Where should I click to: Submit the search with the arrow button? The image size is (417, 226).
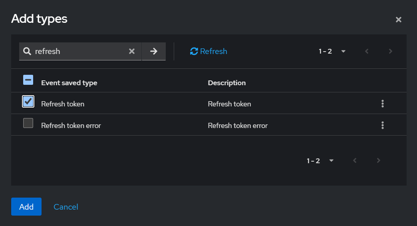pyautogui.click(x=154, y=51)
